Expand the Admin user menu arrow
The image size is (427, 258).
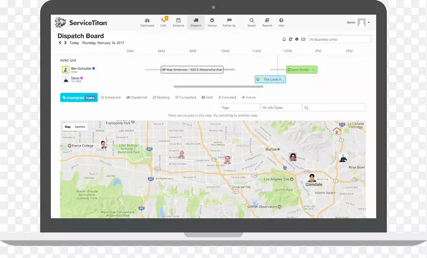pyautogui.click(x=369, y=23)
